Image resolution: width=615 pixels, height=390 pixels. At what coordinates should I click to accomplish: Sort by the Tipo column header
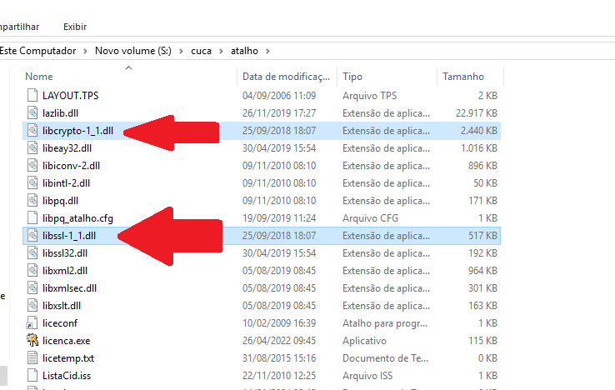tap(352, 77)
